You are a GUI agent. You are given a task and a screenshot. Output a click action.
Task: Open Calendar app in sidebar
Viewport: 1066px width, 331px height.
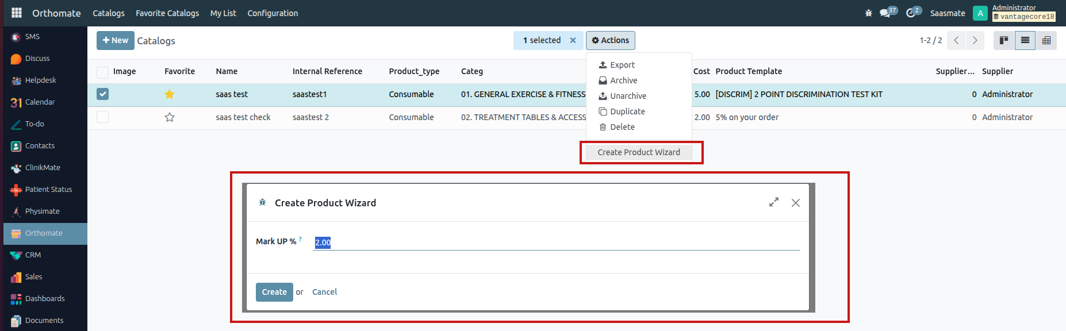[x=45, y=102]
